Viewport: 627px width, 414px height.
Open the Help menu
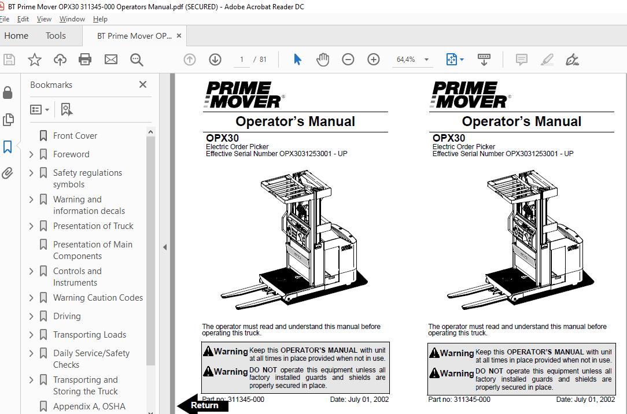(x=100, y=19)
